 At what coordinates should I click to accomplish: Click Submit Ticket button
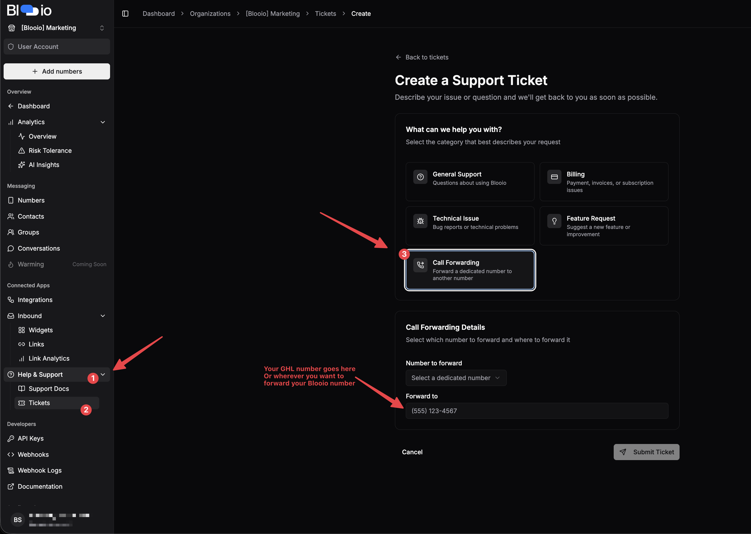pyautogui.click(x=646, y=452)
